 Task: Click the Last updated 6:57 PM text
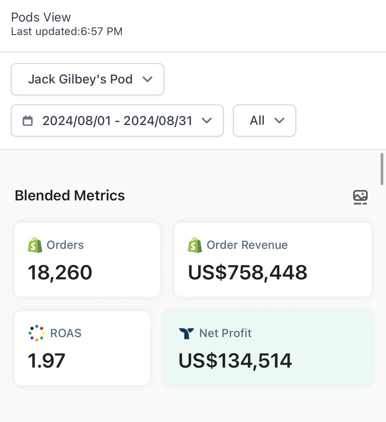(67, 31)
